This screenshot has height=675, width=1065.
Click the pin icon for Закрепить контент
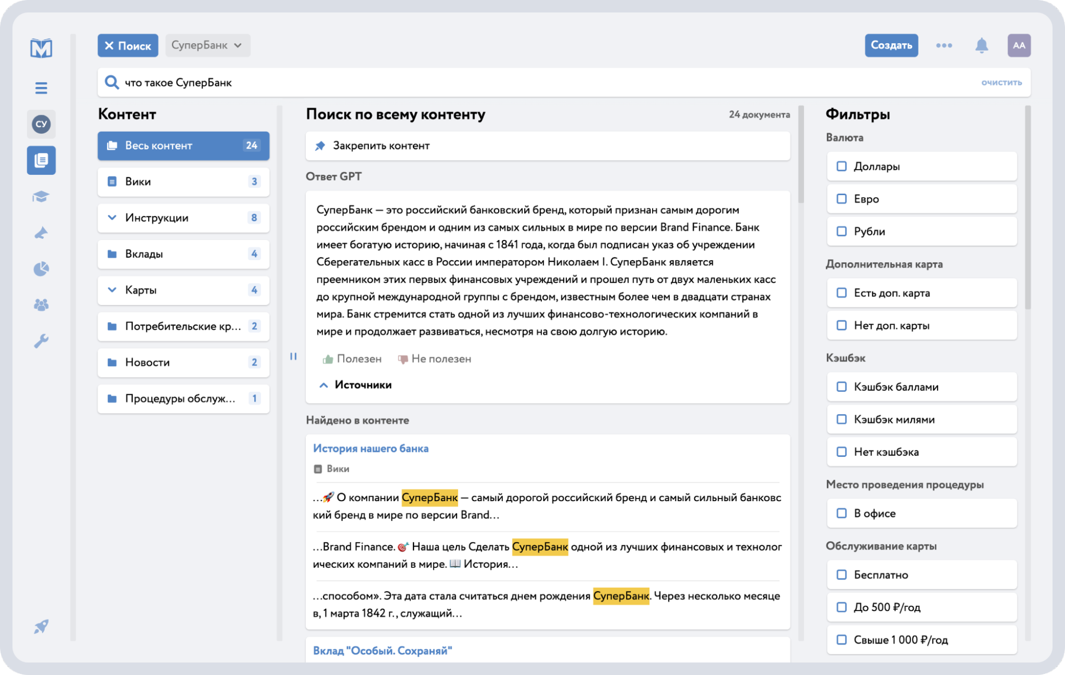(320, 146)
